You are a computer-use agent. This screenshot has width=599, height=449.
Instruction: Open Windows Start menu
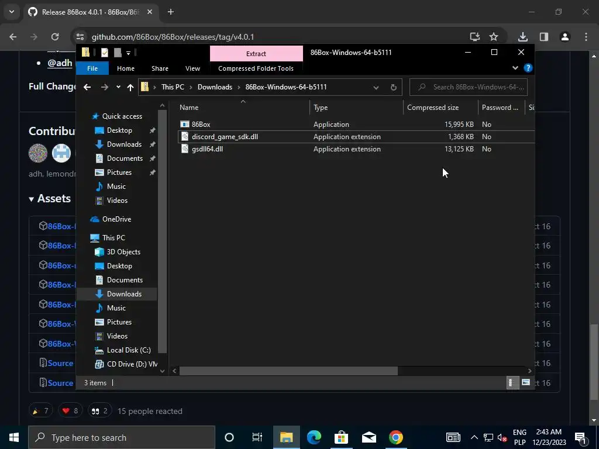click(x=14, y=437)
